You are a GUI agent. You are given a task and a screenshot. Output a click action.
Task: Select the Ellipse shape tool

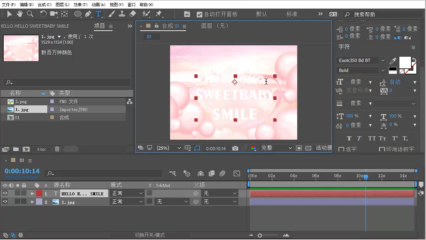point(78,14)
